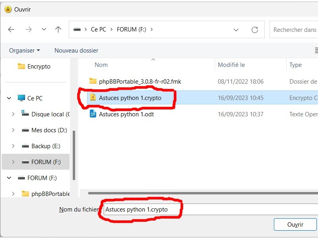Open recent locations dropdown chevron
318x239 pixels.
[x=44, y=29]
